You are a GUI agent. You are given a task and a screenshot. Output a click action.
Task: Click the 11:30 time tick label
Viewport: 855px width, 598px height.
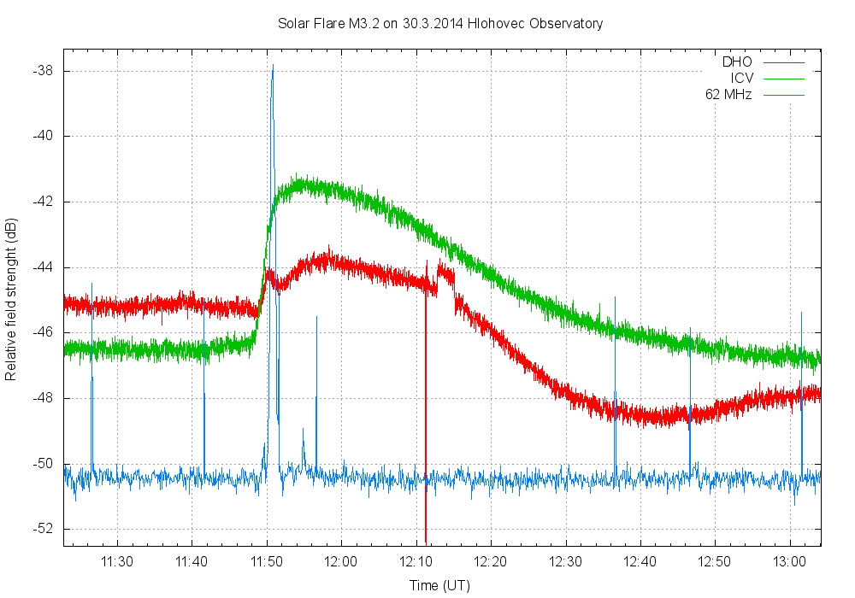(117, 561)
